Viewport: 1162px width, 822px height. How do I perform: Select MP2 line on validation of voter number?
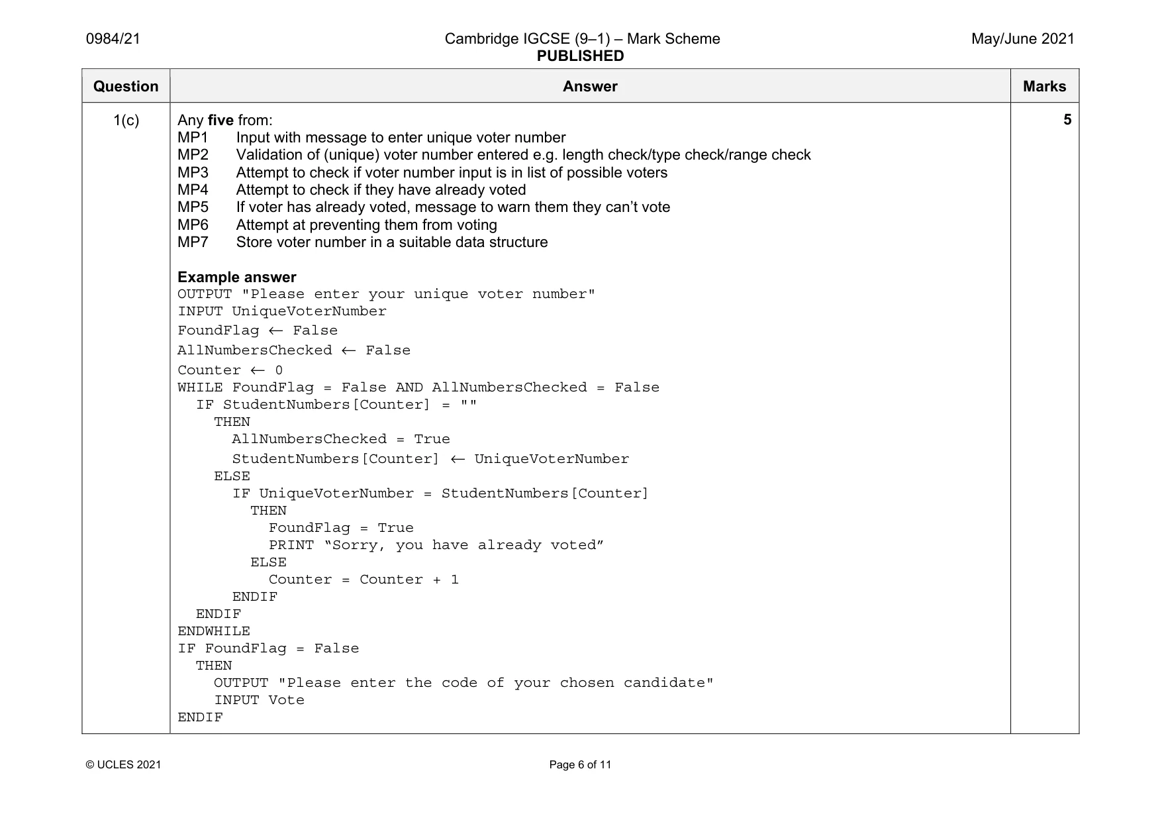tap(494, 154)
